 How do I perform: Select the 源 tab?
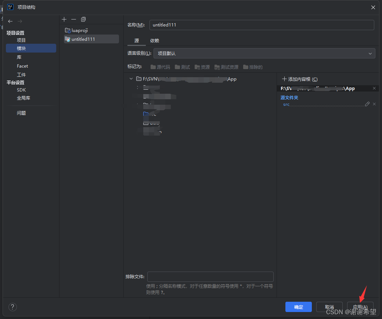137,40
